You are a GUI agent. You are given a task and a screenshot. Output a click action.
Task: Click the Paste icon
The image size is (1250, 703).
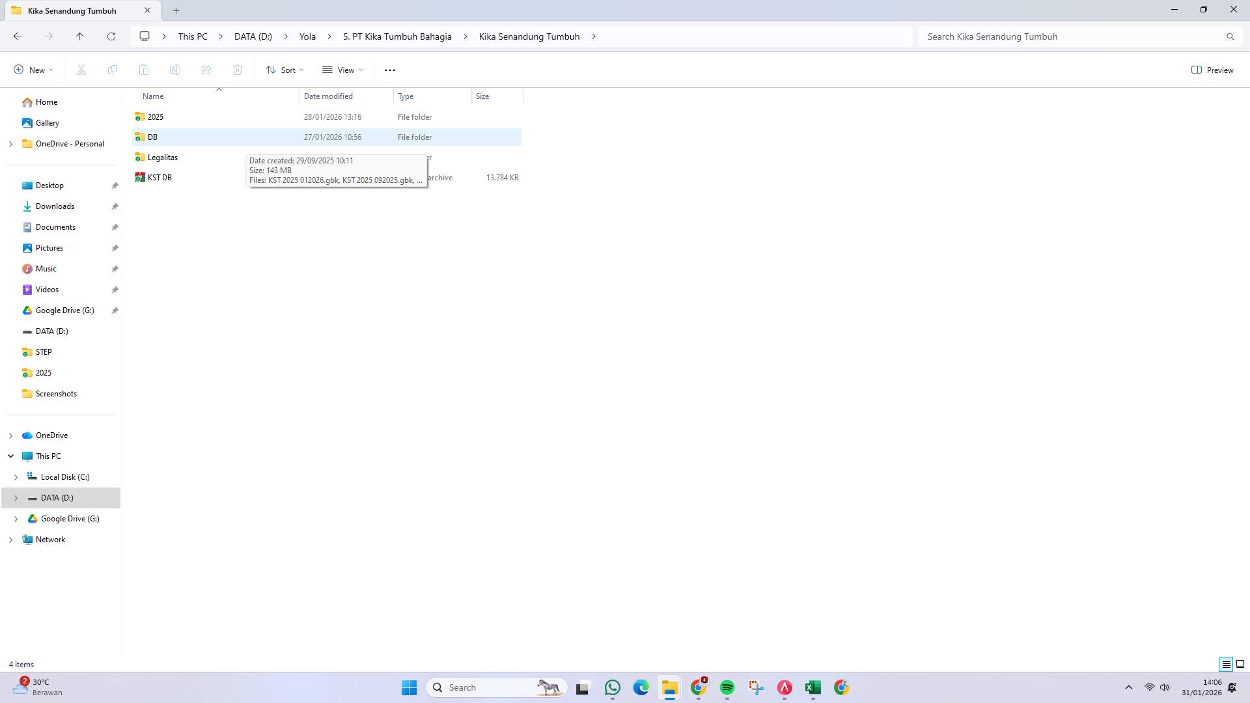[144, 70]
